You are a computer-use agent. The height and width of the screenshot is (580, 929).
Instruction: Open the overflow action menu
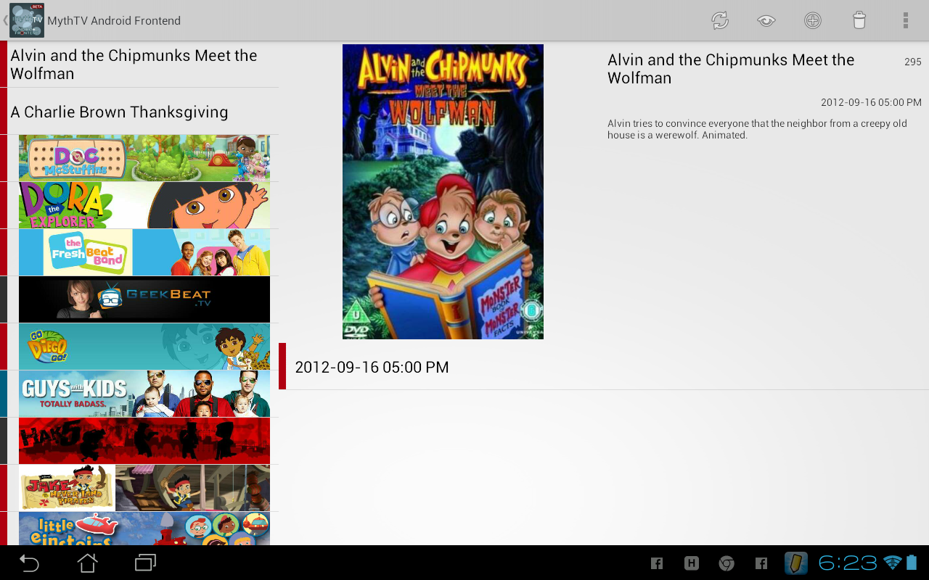905,20
